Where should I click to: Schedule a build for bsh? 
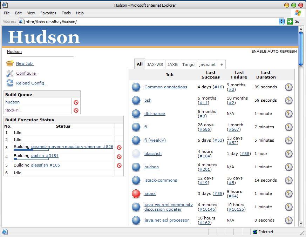point(288,100)
